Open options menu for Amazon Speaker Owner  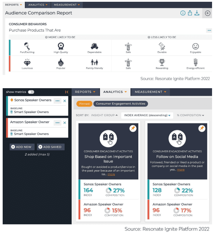(58, 123)
